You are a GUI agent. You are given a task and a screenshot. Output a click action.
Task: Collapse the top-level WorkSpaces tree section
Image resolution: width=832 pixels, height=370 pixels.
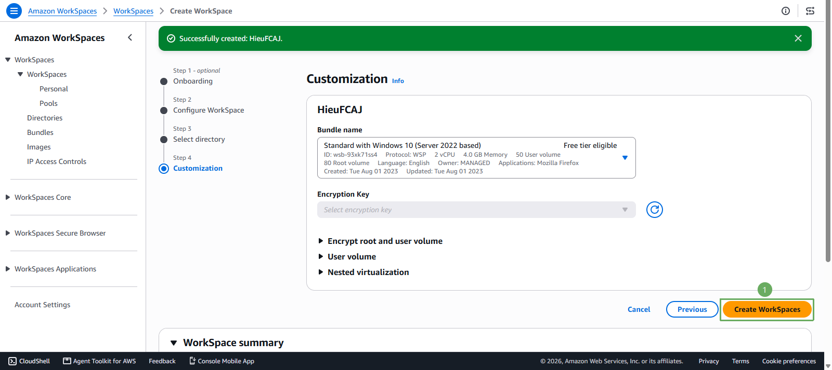pos(8,60)
